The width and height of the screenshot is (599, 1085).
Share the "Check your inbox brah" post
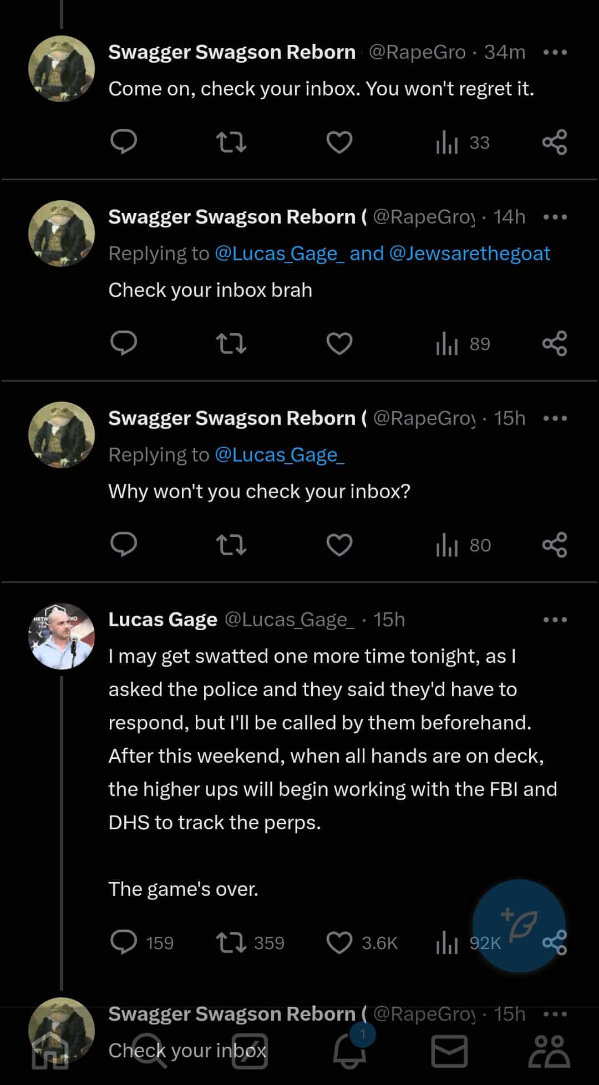[555, 343]
